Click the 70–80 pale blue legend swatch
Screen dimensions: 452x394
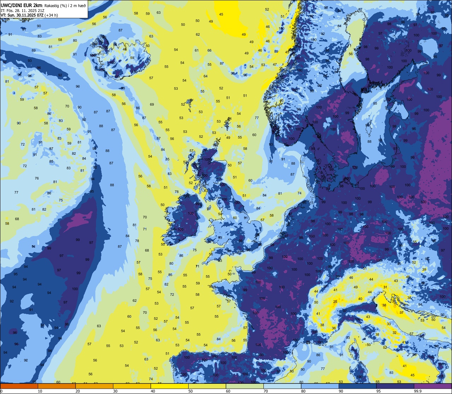(x=282, y=386)
